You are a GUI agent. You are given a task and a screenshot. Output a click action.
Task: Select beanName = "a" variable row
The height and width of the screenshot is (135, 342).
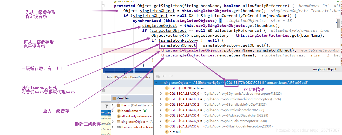pos(132,111)
